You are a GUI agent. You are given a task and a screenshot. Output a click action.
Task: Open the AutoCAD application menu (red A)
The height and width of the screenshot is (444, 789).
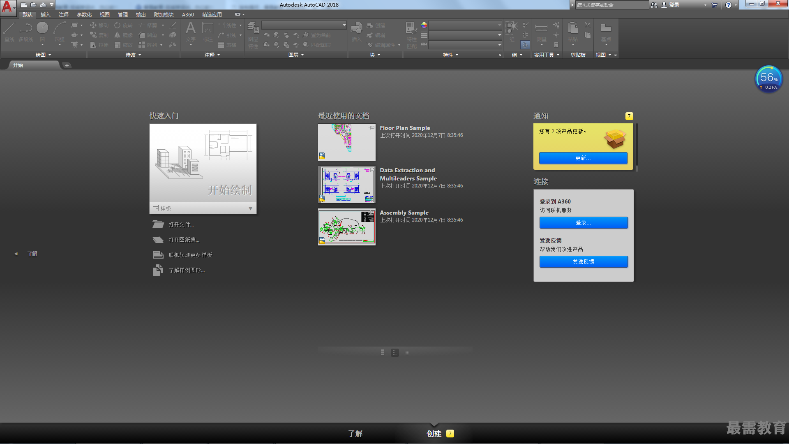8,7
